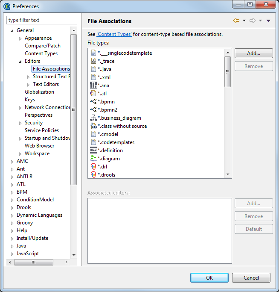Select File Associations in the tree
279x292 pixels.
point(51,69)
